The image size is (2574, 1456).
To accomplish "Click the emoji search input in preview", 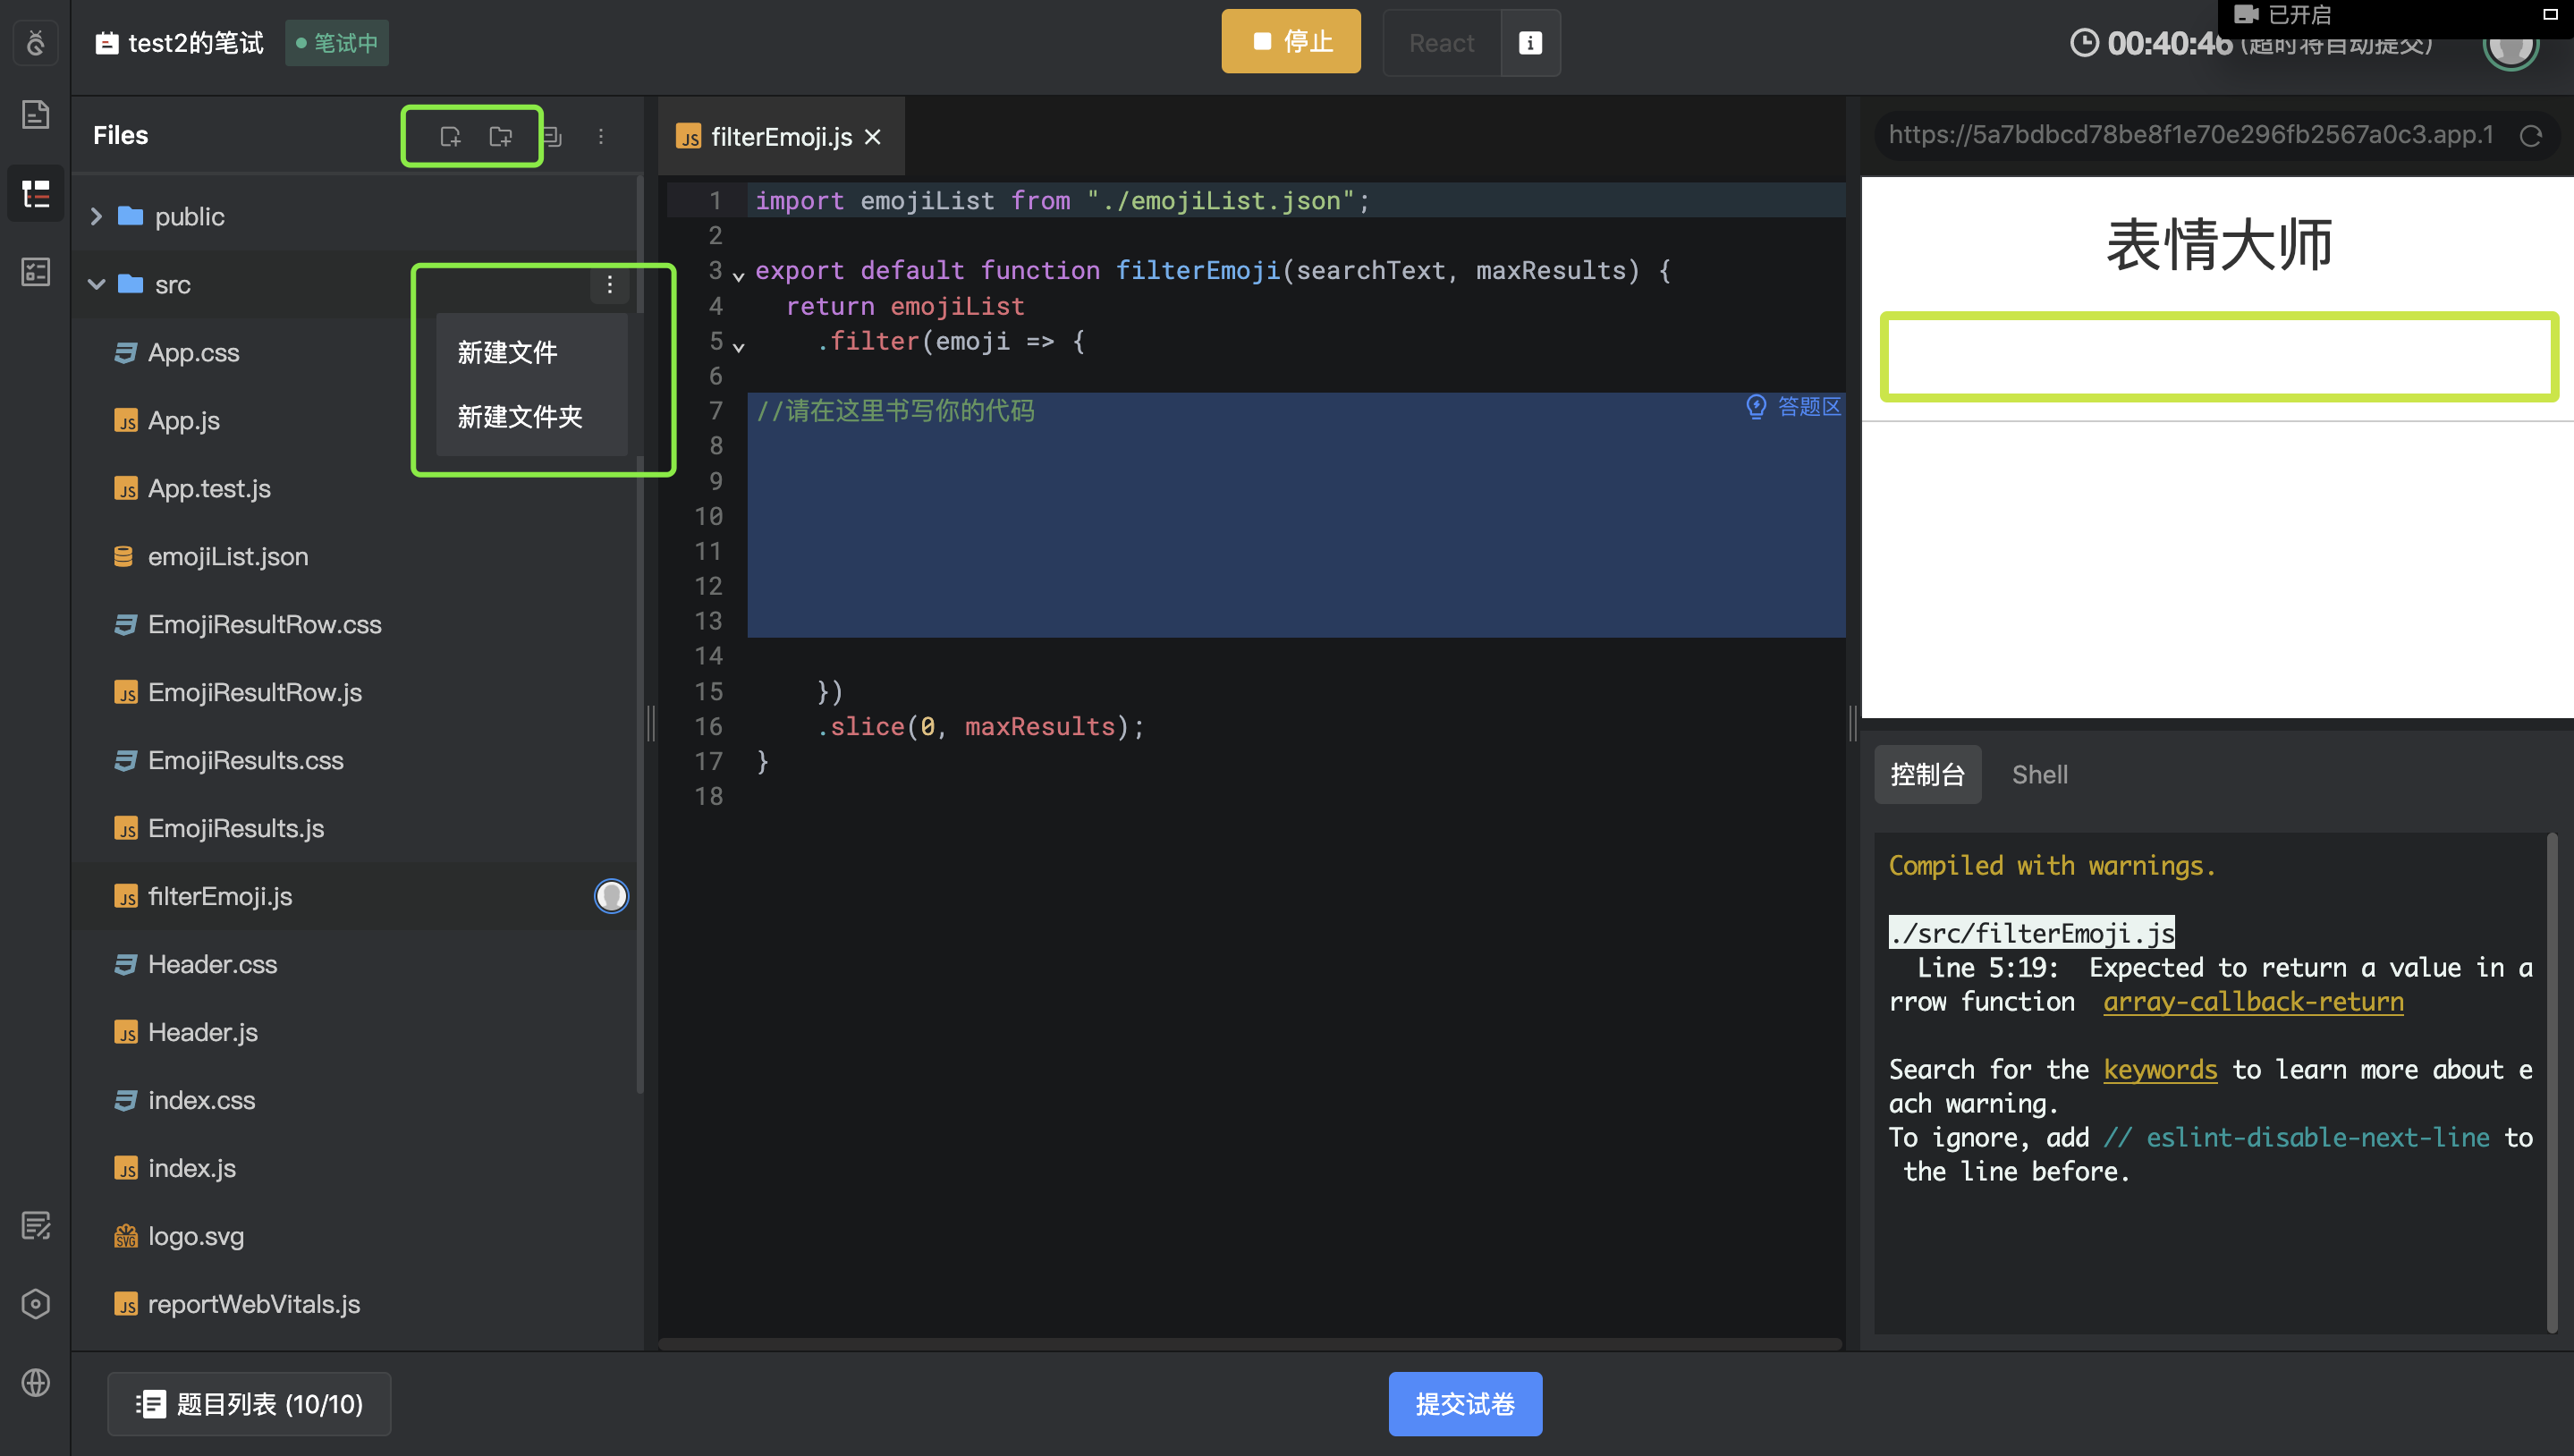I will [2219, 357].
